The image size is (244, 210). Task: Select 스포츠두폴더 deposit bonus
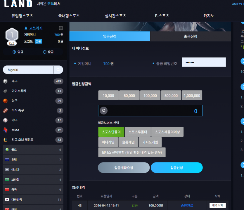[x=138, y=132]
